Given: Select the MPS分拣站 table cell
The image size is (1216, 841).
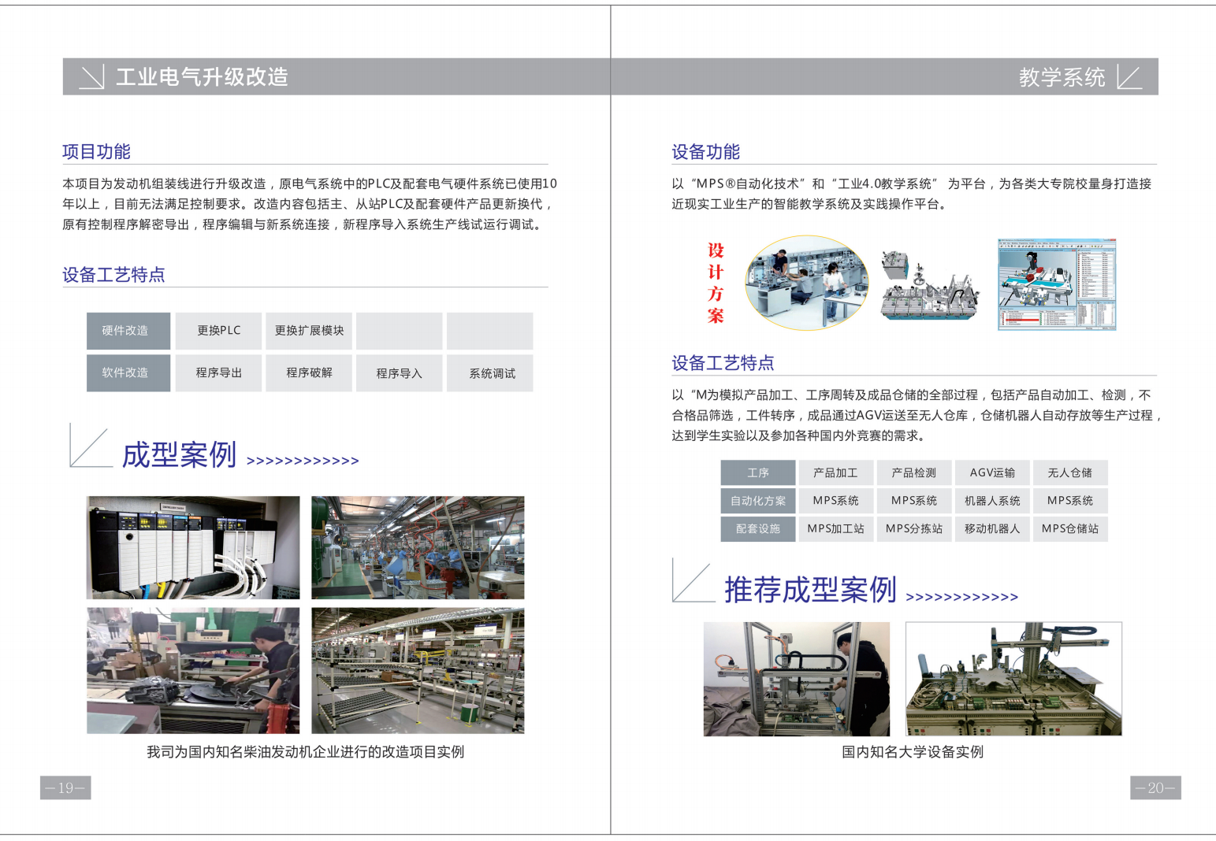Looking at the screenshot, I should [914, 529].
